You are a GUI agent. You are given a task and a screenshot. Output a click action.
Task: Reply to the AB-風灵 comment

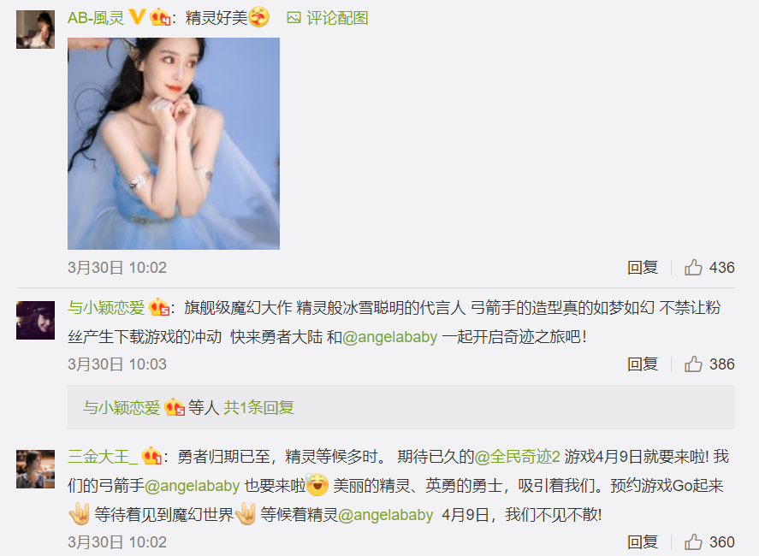point(643,267)
